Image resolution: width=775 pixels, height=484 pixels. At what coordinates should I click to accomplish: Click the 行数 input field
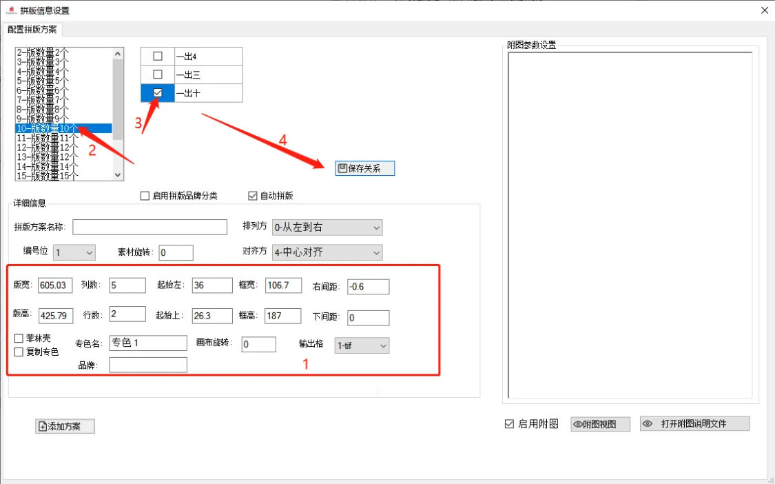[127, 314]
